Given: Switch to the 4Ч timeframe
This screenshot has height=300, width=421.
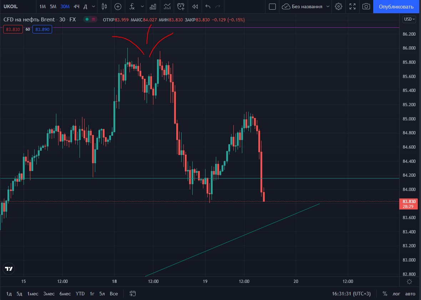Looking at the screenshot, I should [x=76, y=6].
